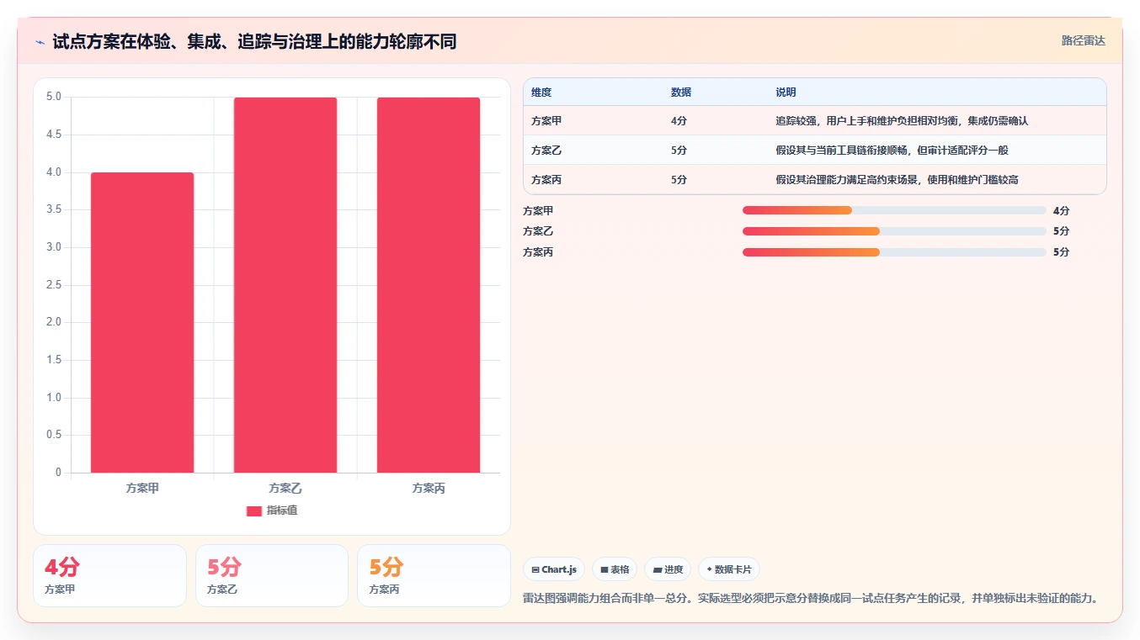
Task: Click the 维度 column header
Action: click(x=541, y=93)
